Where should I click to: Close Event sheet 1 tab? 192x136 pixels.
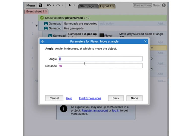pos(46,11)
